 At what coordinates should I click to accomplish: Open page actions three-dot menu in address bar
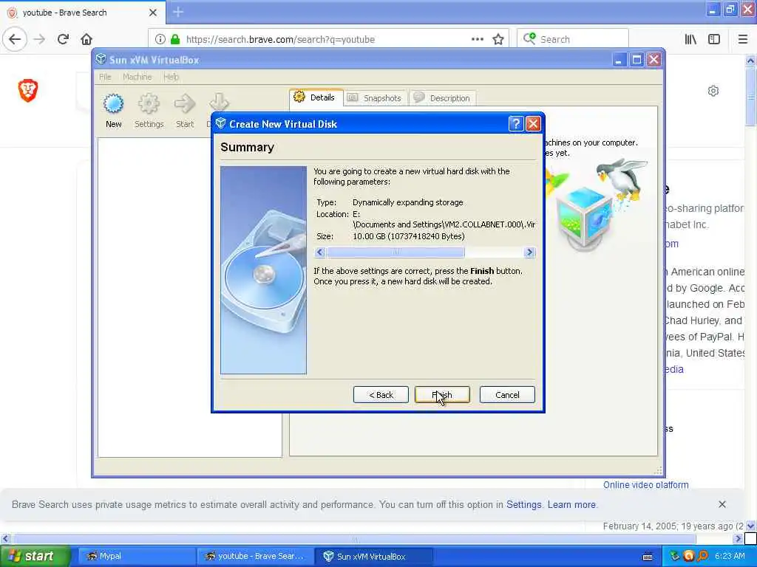[x=477, y=39]
